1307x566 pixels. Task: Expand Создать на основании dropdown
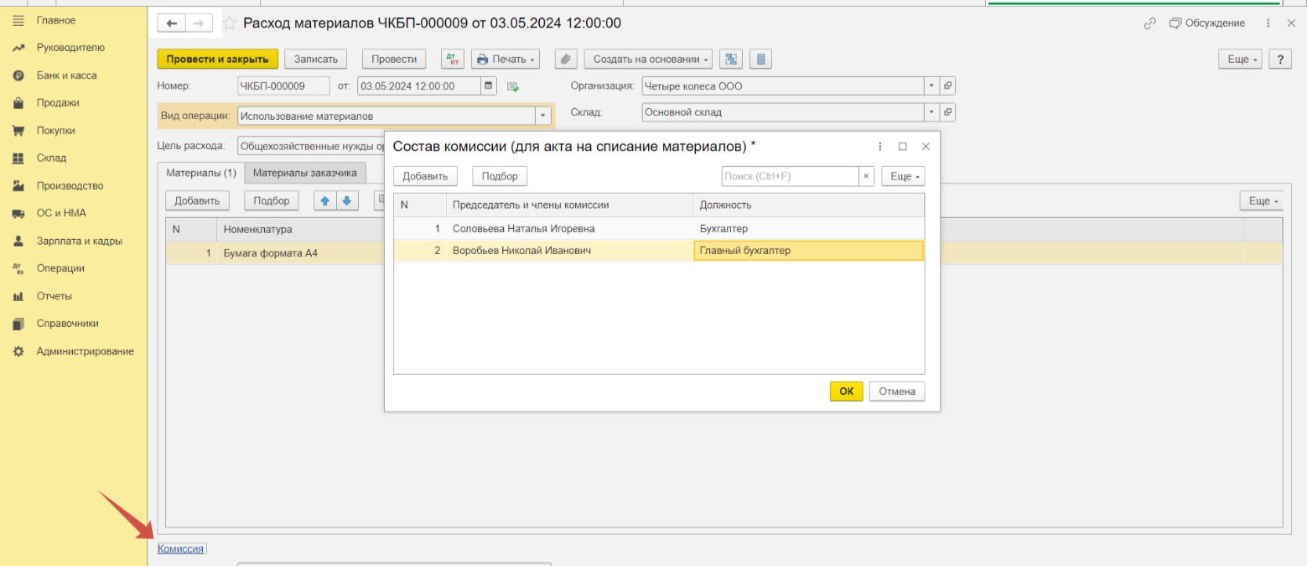[x=648, y=60]
